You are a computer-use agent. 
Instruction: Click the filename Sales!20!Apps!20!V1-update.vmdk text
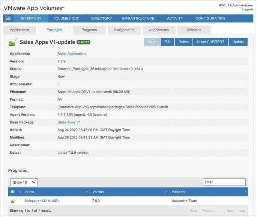pyautogui.click(x=94, y=92)
